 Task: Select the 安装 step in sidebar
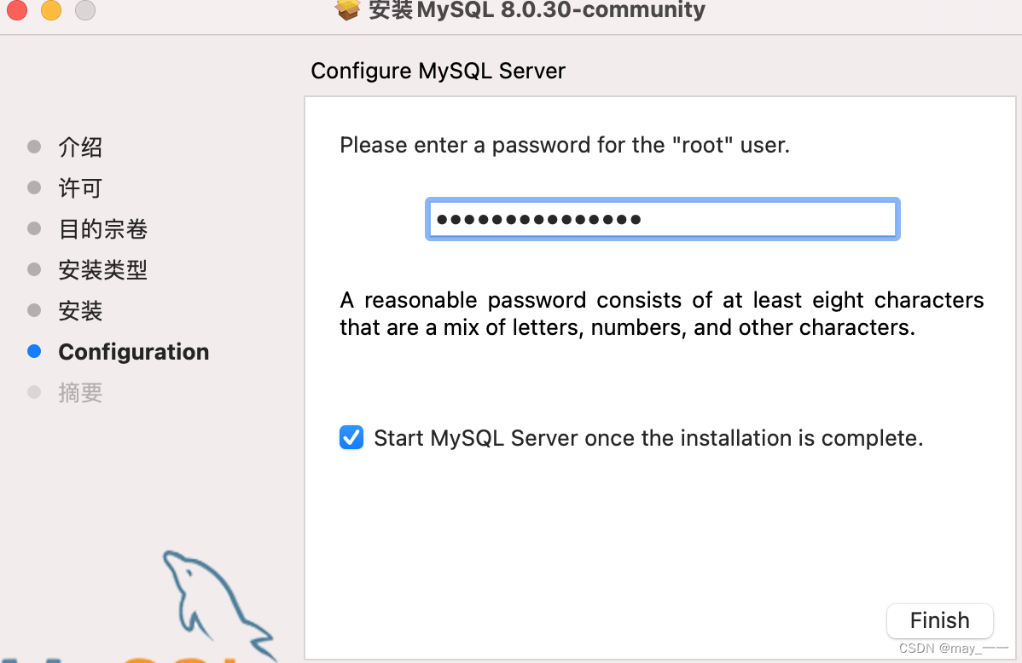coord(80,311)
